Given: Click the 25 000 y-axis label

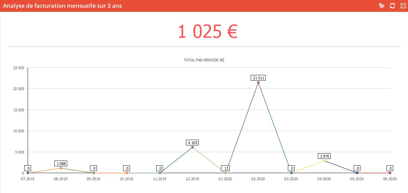Looking at the screenshot, I should 18,68.
